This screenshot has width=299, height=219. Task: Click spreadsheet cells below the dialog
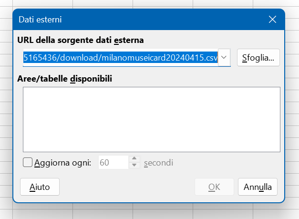143,212
